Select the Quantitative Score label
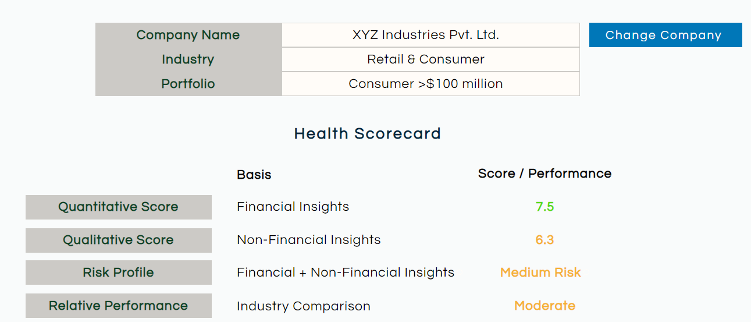The height and width of the screenshot is (322, 751). 119,207
